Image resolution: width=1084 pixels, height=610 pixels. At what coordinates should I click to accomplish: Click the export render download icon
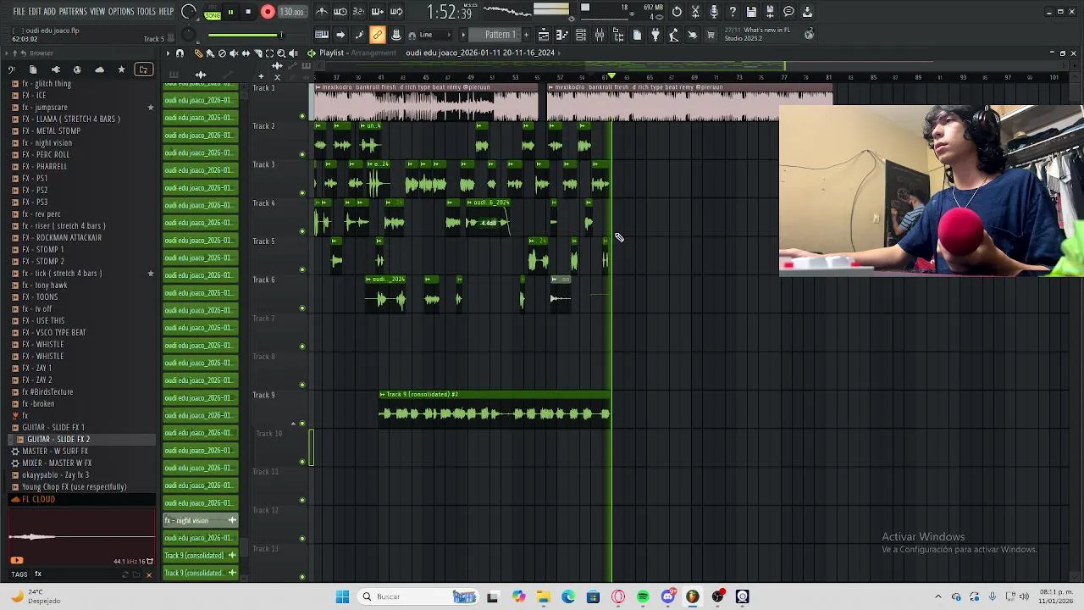pos(807,12)
